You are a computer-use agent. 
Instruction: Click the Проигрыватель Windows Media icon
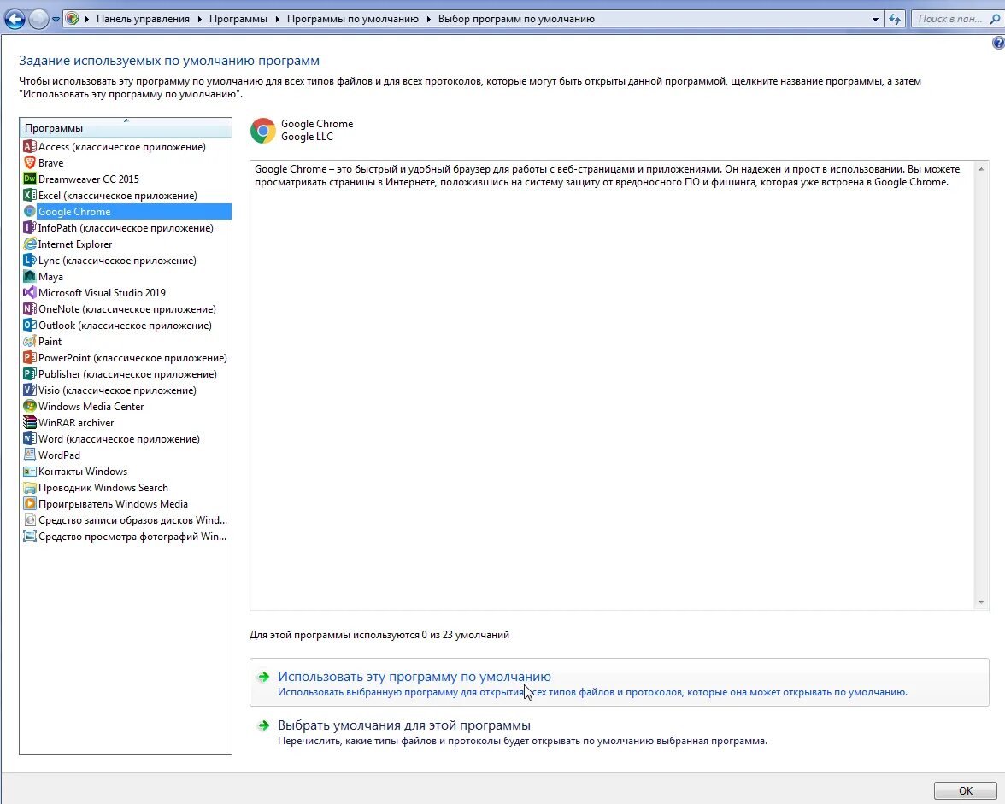[x=29, y=503]
